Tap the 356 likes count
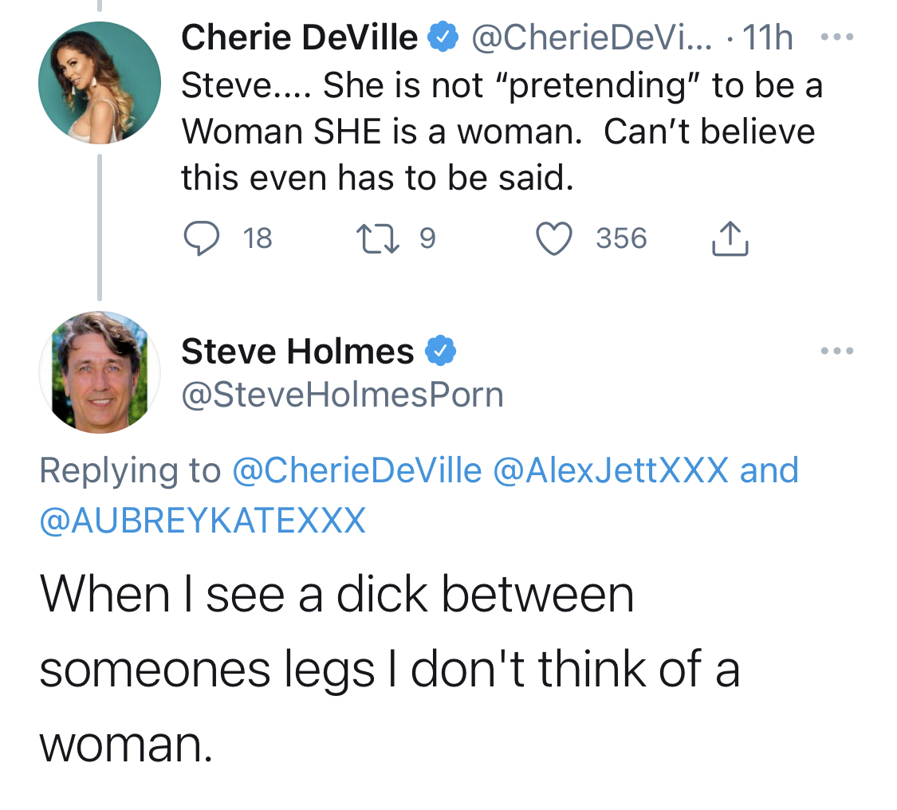The width and height of the screenshot is (897, 810). click(621, 238)
